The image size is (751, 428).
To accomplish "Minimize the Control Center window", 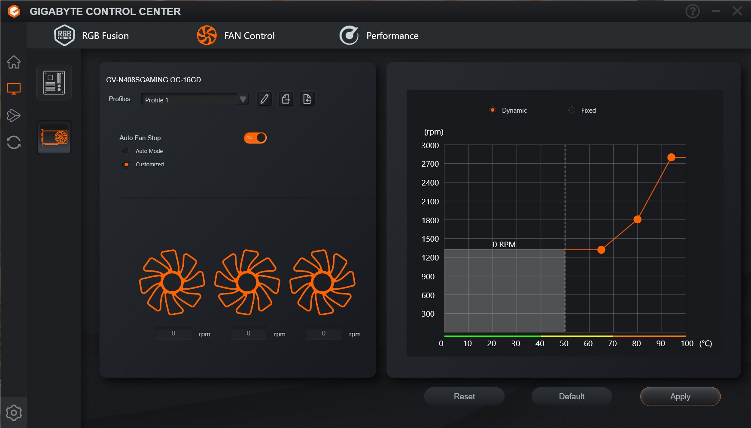I will pos(716,11).
